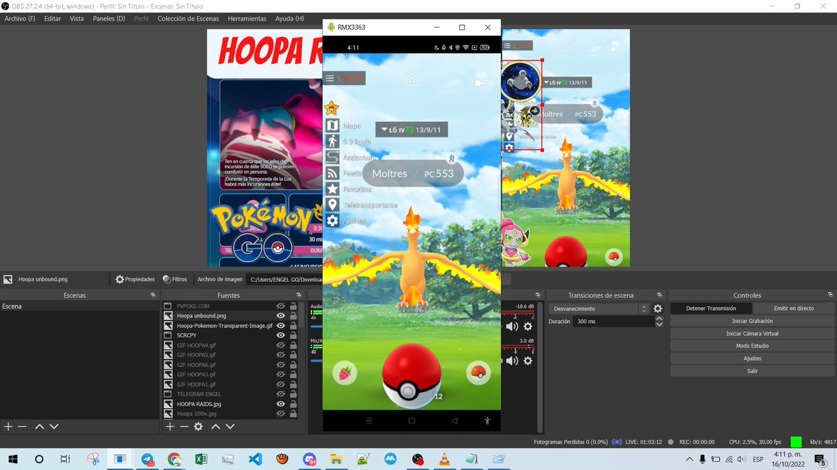The height and width of the screenshot is (470, 837).
Task: Open Propiedades gear for selected source
Action: click(x=135, y=279)
